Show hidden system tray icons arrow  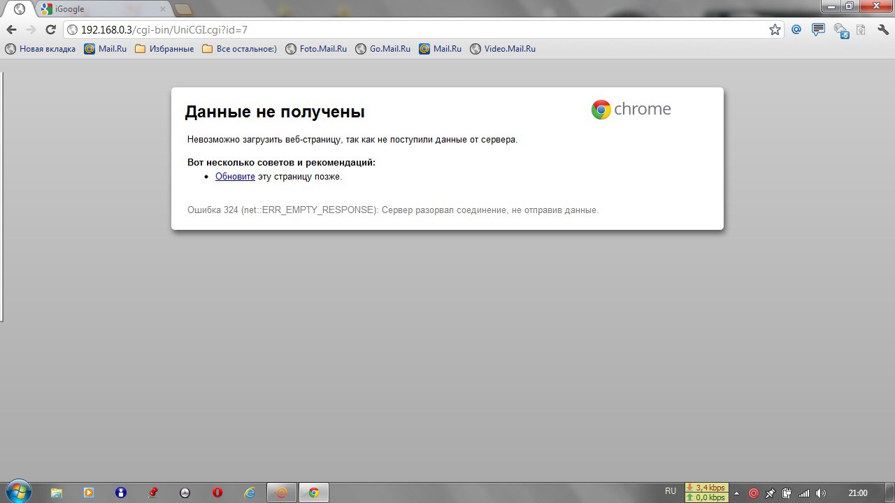pos(736,493)
